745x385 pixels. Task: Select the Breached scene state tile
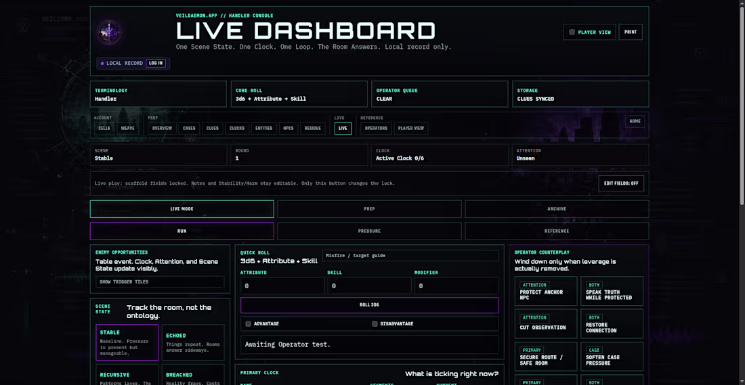[x=193, y=375]
